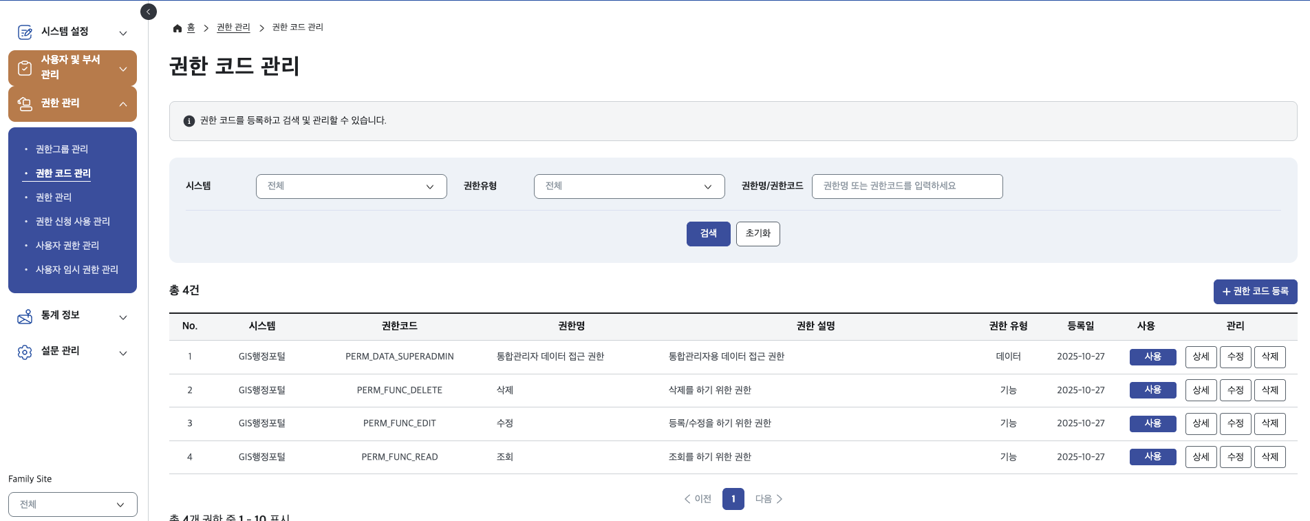Click the 권한 코드 등록 button
The width and height of the screenshot is (1310, 521).
[x=1255, y=292]
